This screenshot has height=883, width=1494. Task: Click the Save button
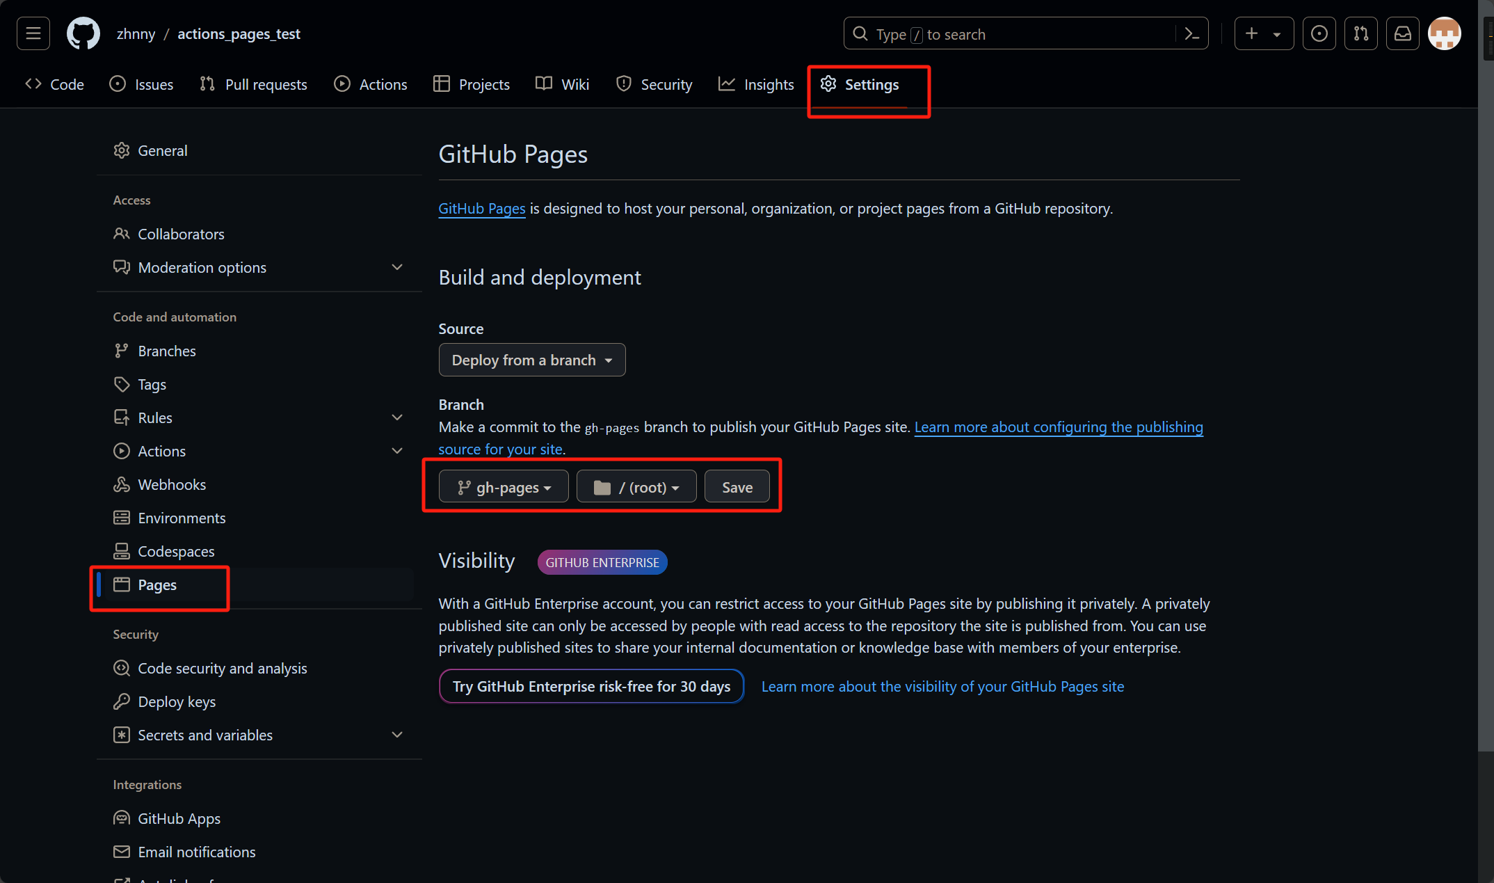point(737,487)
